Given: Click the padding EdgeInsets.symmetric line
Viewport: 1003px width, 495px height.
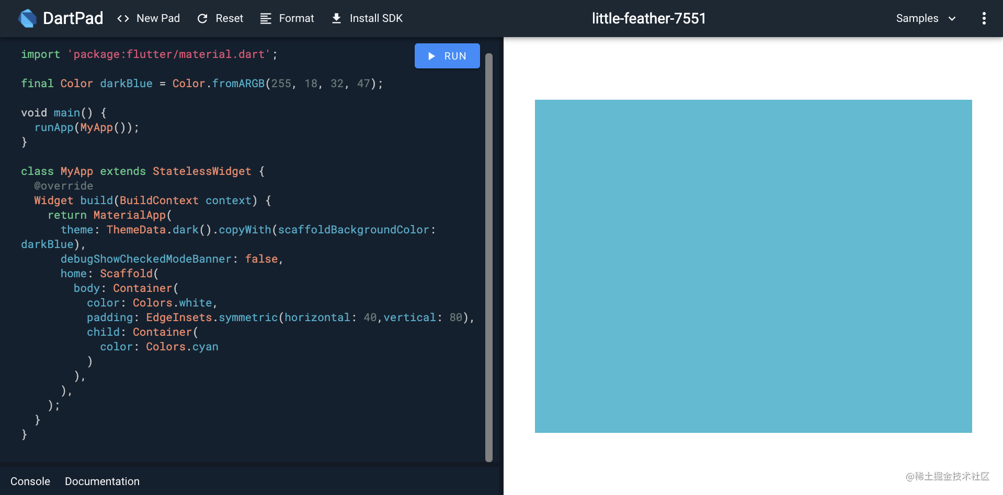Looking at the screenshot, I should tap(281, 317).
